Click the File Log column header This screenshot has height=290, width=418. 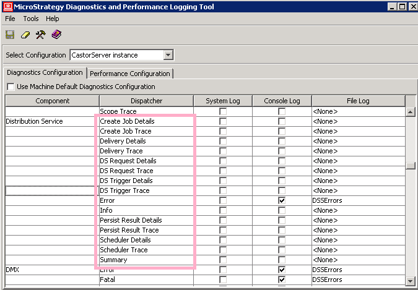coord(358,101)
